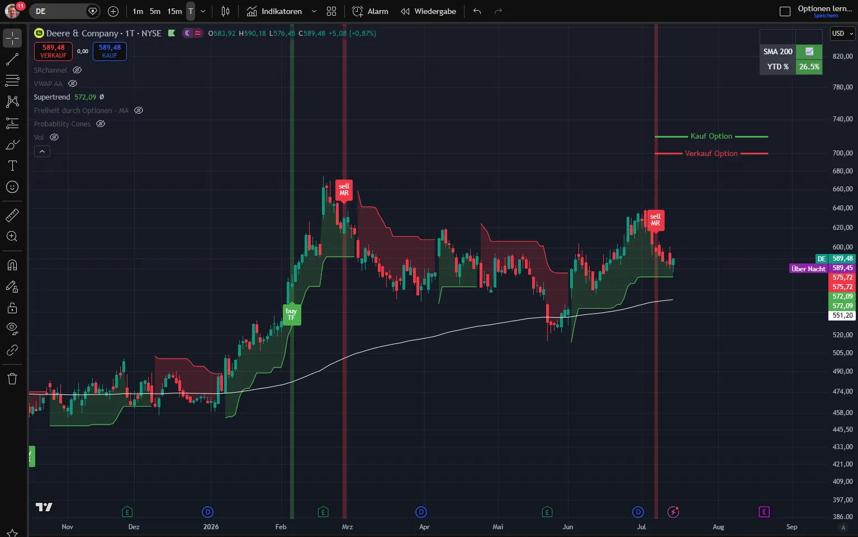Image resolution: width=858 pixels, height=537 pixels.
Task: Show the Freiheit durch Optionen MA indicator
Action: 139,110
